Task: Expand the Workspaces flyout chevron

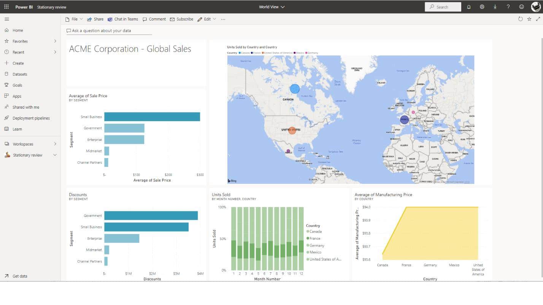Action: coord(55,144)
